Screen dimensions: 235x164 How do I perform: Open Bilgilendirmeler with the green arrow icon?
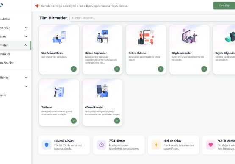pos(204,69)
